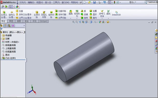
Task: Select the Dome (圆顶) tool
Action: click(93, 14)
